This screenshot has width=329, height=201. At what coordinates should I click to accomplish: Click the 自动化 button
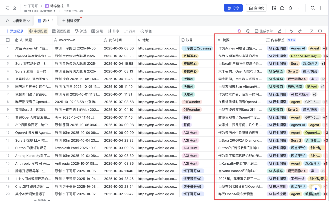coord(256,8)
